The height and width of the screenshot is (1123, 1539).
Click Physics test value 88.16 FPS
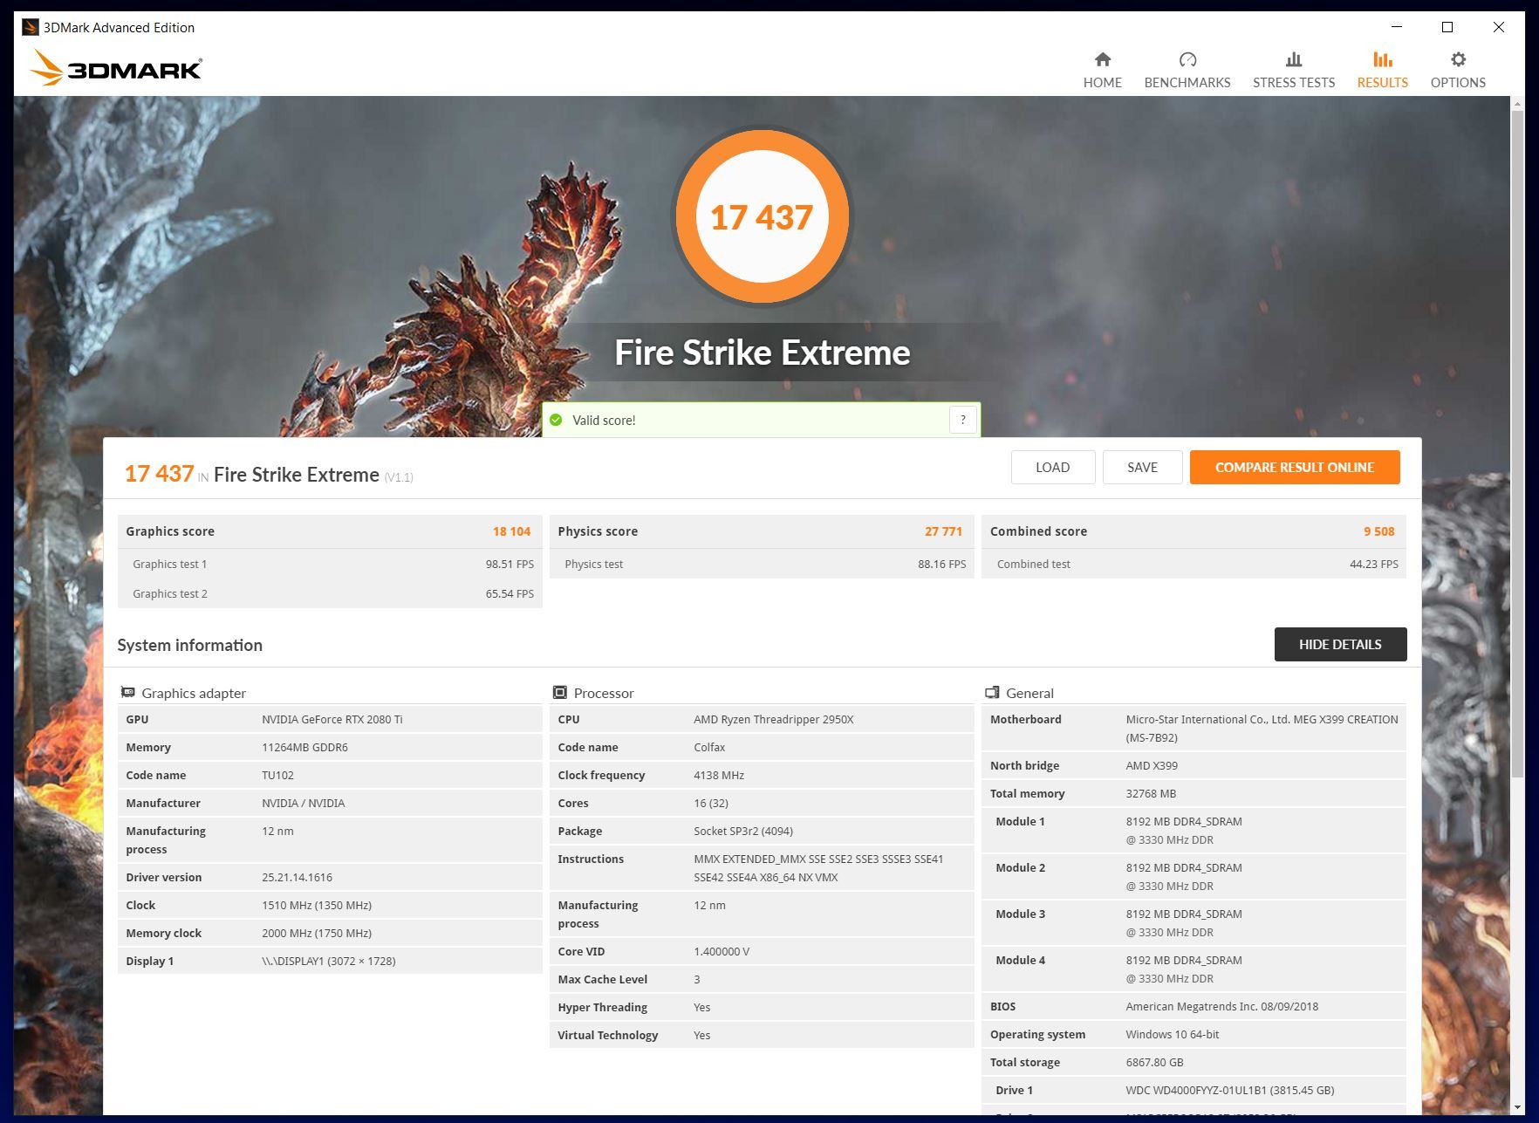(x=941, y=565)
